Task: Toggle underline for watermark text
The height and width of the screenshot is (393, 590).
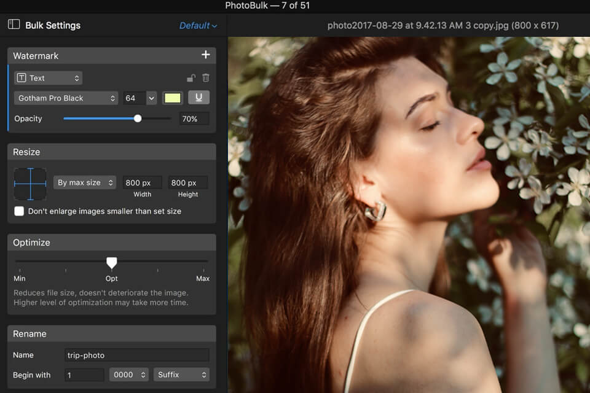Action: 199,98
